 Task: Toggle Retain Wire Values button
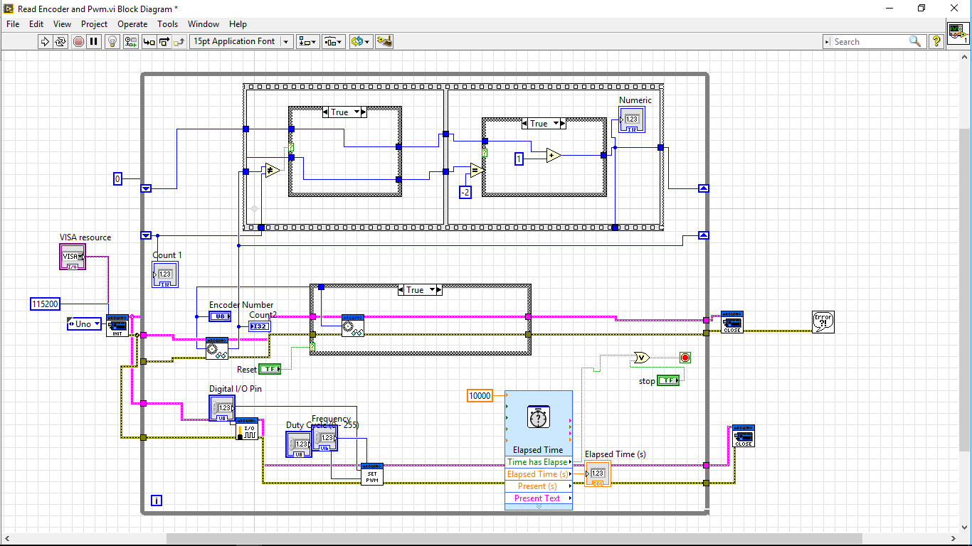click(130, 41)
